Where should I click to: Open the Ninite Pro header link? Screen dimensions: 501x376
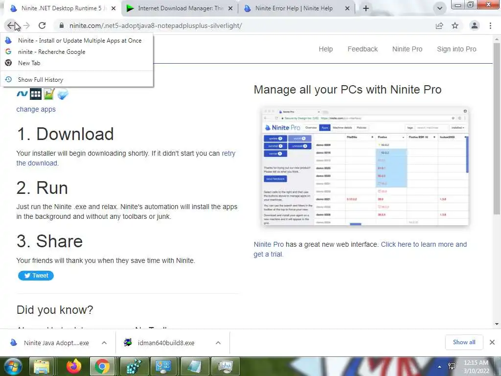(408, 49)
